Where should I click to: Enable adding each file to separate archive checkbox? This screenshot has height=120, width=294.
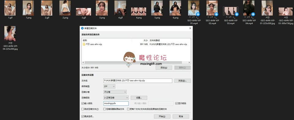pos(128,109)
